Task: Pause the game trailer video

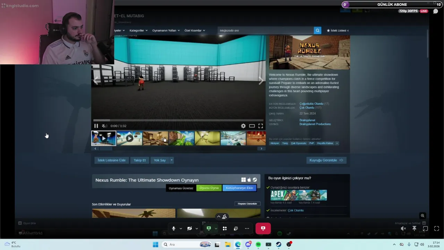Action: tap(96, 126)
